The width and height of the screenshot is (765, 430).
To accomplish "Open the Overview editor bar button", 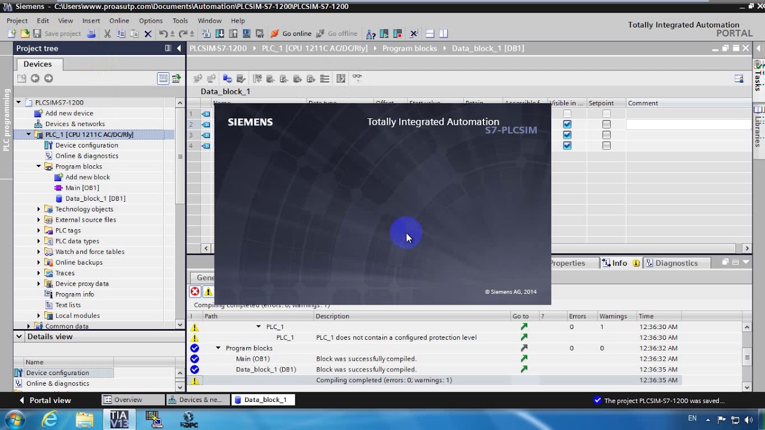I will 132,400.
